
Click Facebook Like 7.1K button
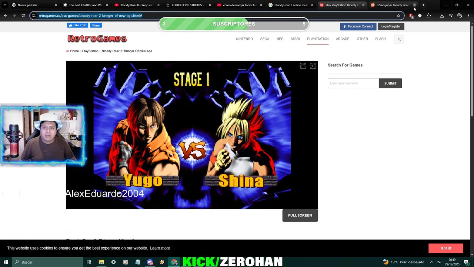tap(77, 25)
